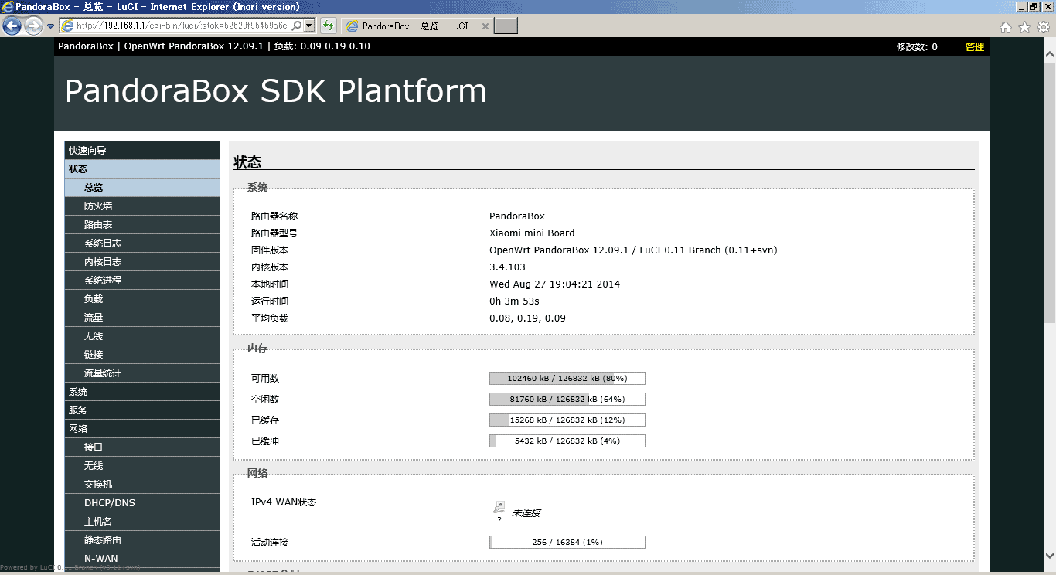Open 系统进程 in the sidebar

142,280
